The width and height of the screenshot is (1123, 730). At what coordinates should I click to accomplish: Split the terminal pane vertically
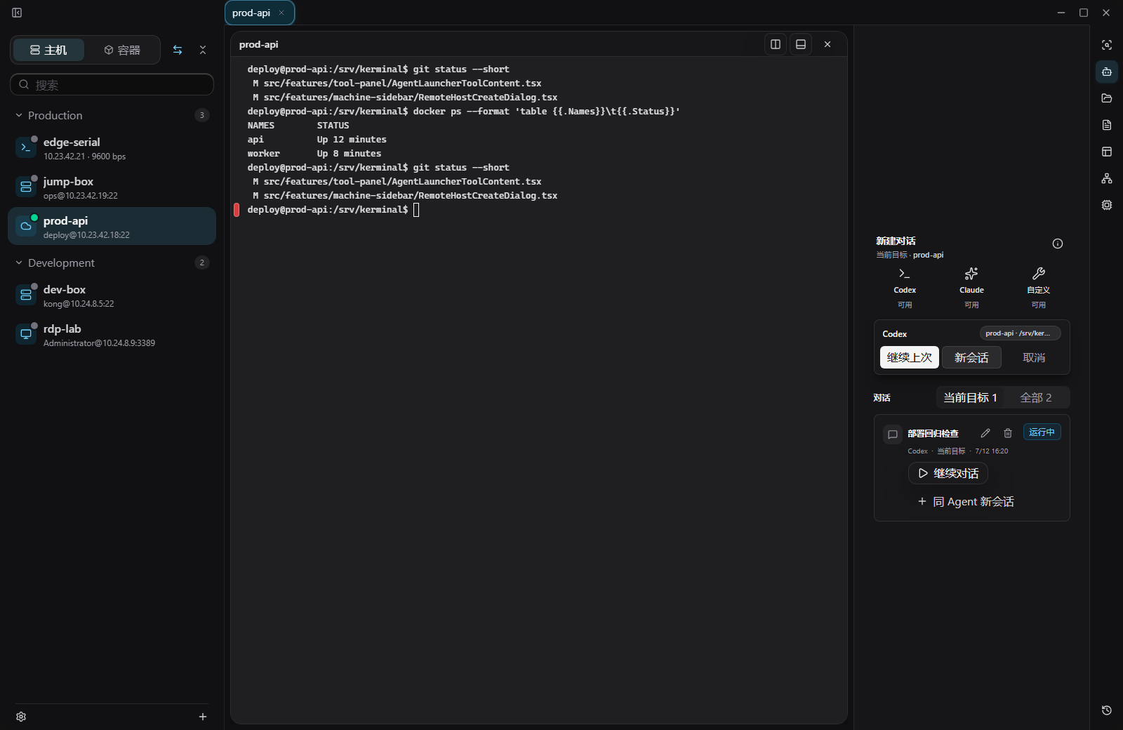[x=776, y=44]
